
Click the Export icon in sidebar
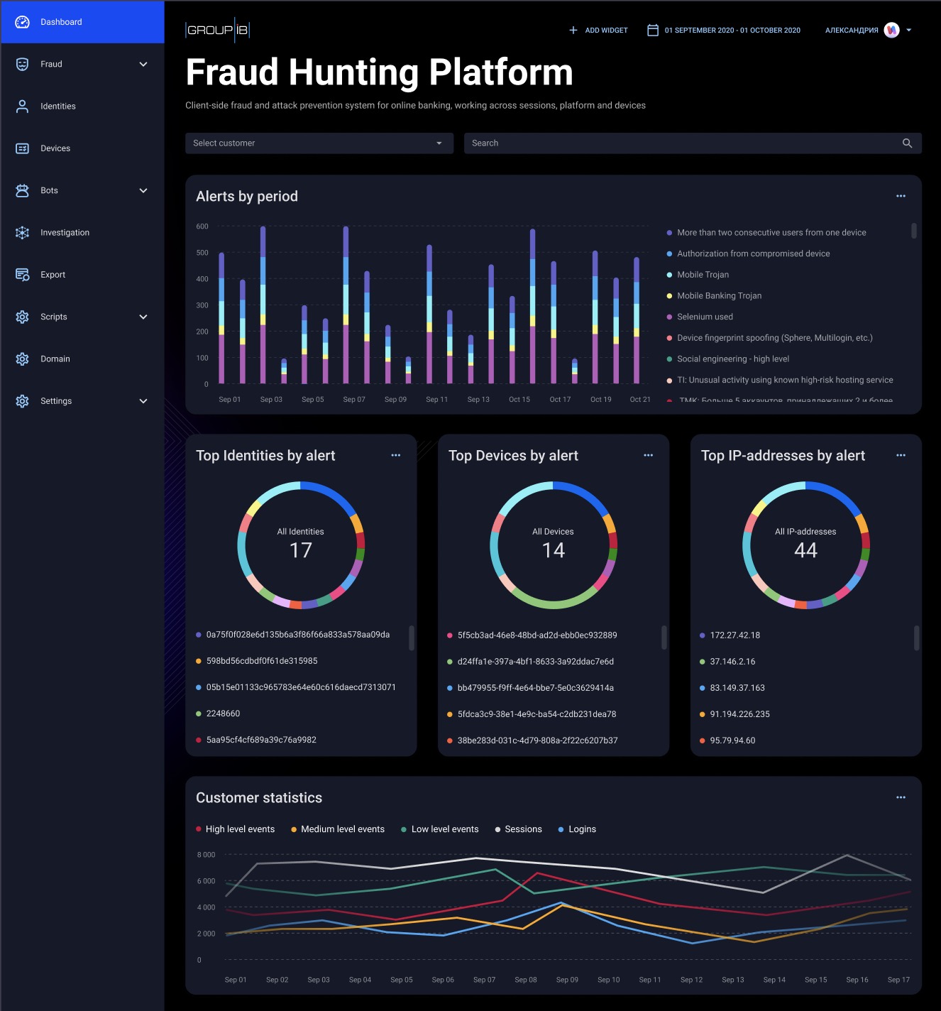23,275
